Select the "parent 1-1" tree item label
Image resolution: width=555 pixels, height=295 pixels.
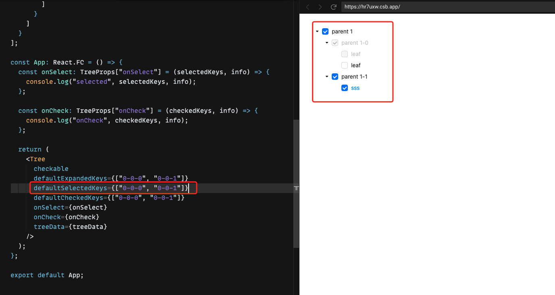(x=355, y=77)
